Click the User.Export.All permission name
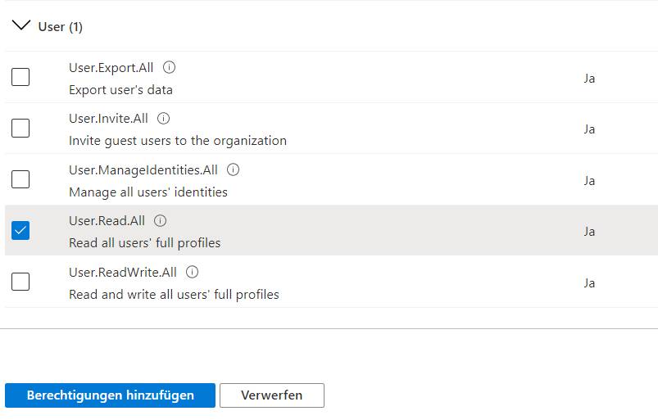This screenshot has width=658, height=420. point(111,67)
